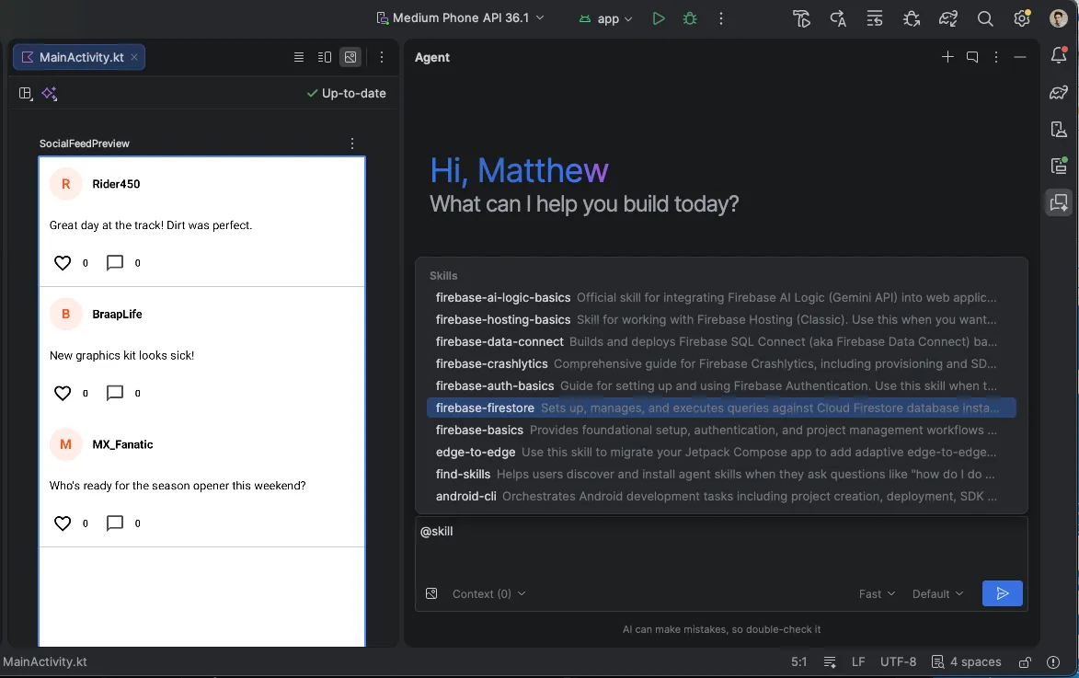Choose the firebase-basics skill
Image resolution: width=1079 pixels, height=678 pixels.
[721, 430]
